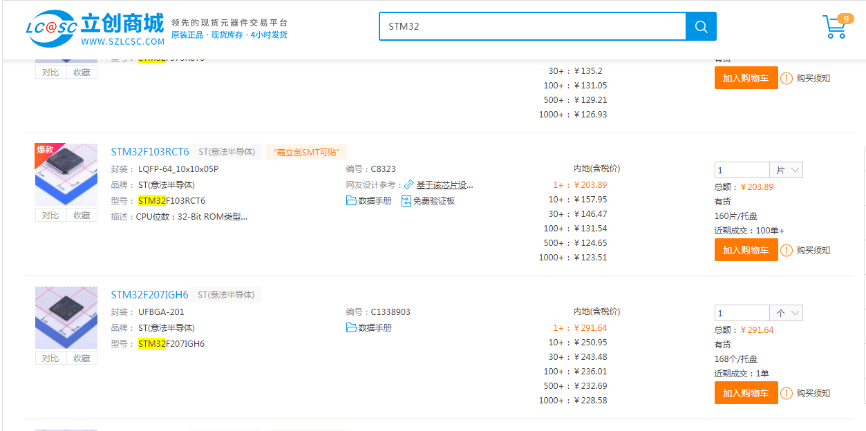Click quantity field for STM32F103RCT6
This screenshot has width=866, height=431.
coord(742,170)
